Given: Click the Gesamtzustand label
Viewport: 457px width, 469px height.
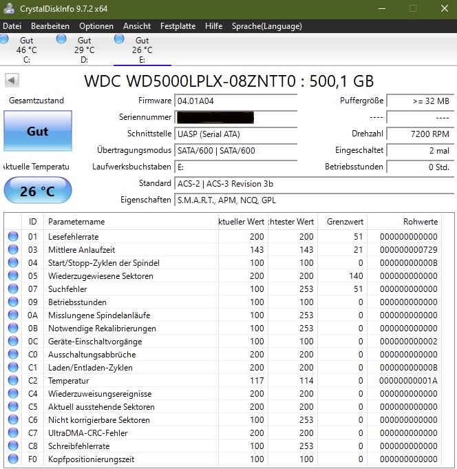Looking at the screenshot, I should (36, 100).
